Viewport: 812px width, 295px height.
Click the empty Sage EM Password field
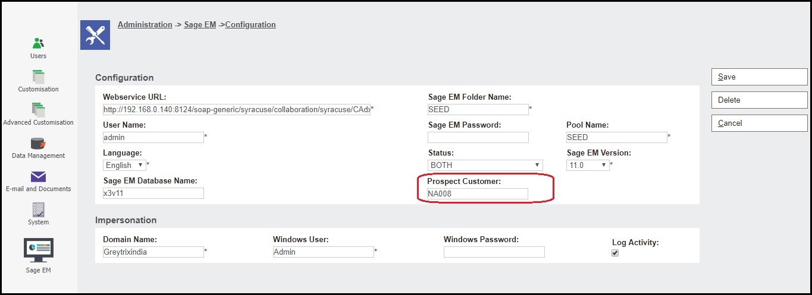478,137
